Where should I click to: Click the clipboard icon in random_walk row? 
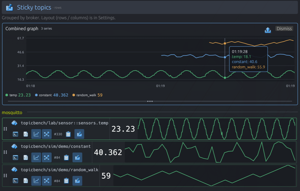pyautogui.click(x=66, y=181)
